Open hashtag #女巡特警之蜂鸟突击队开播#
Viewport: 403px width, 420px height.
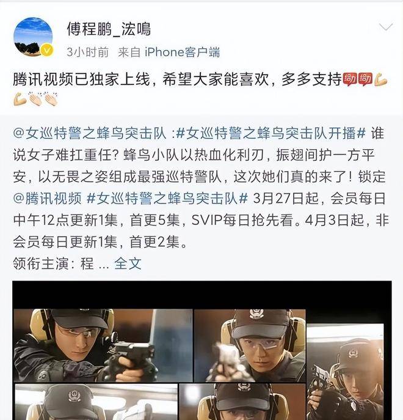[271, 133]
